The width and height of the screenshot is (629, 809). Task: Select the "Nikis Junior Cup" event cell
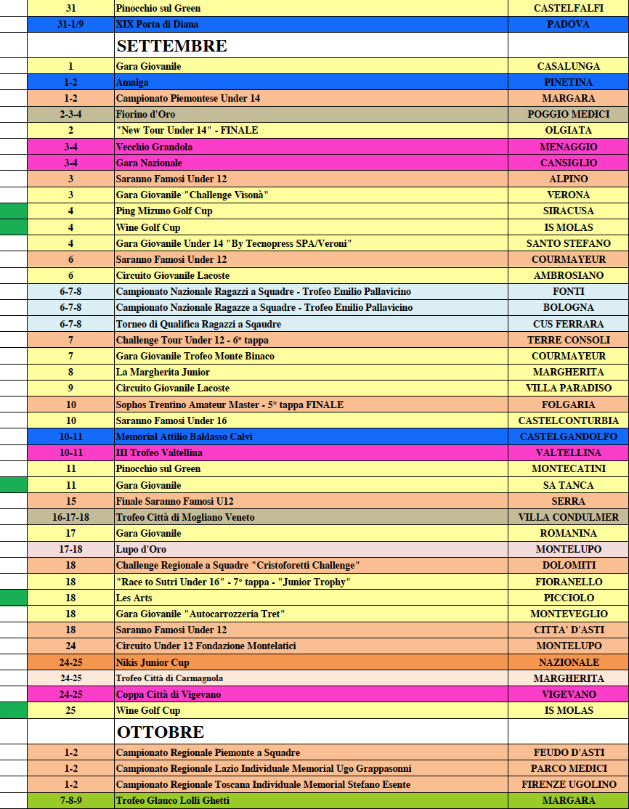pyautogui.click(x=310, y=662)
